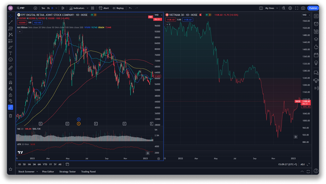Toggle the magnet mode
The height and width of the screenshot is (184, 326).
10,82
